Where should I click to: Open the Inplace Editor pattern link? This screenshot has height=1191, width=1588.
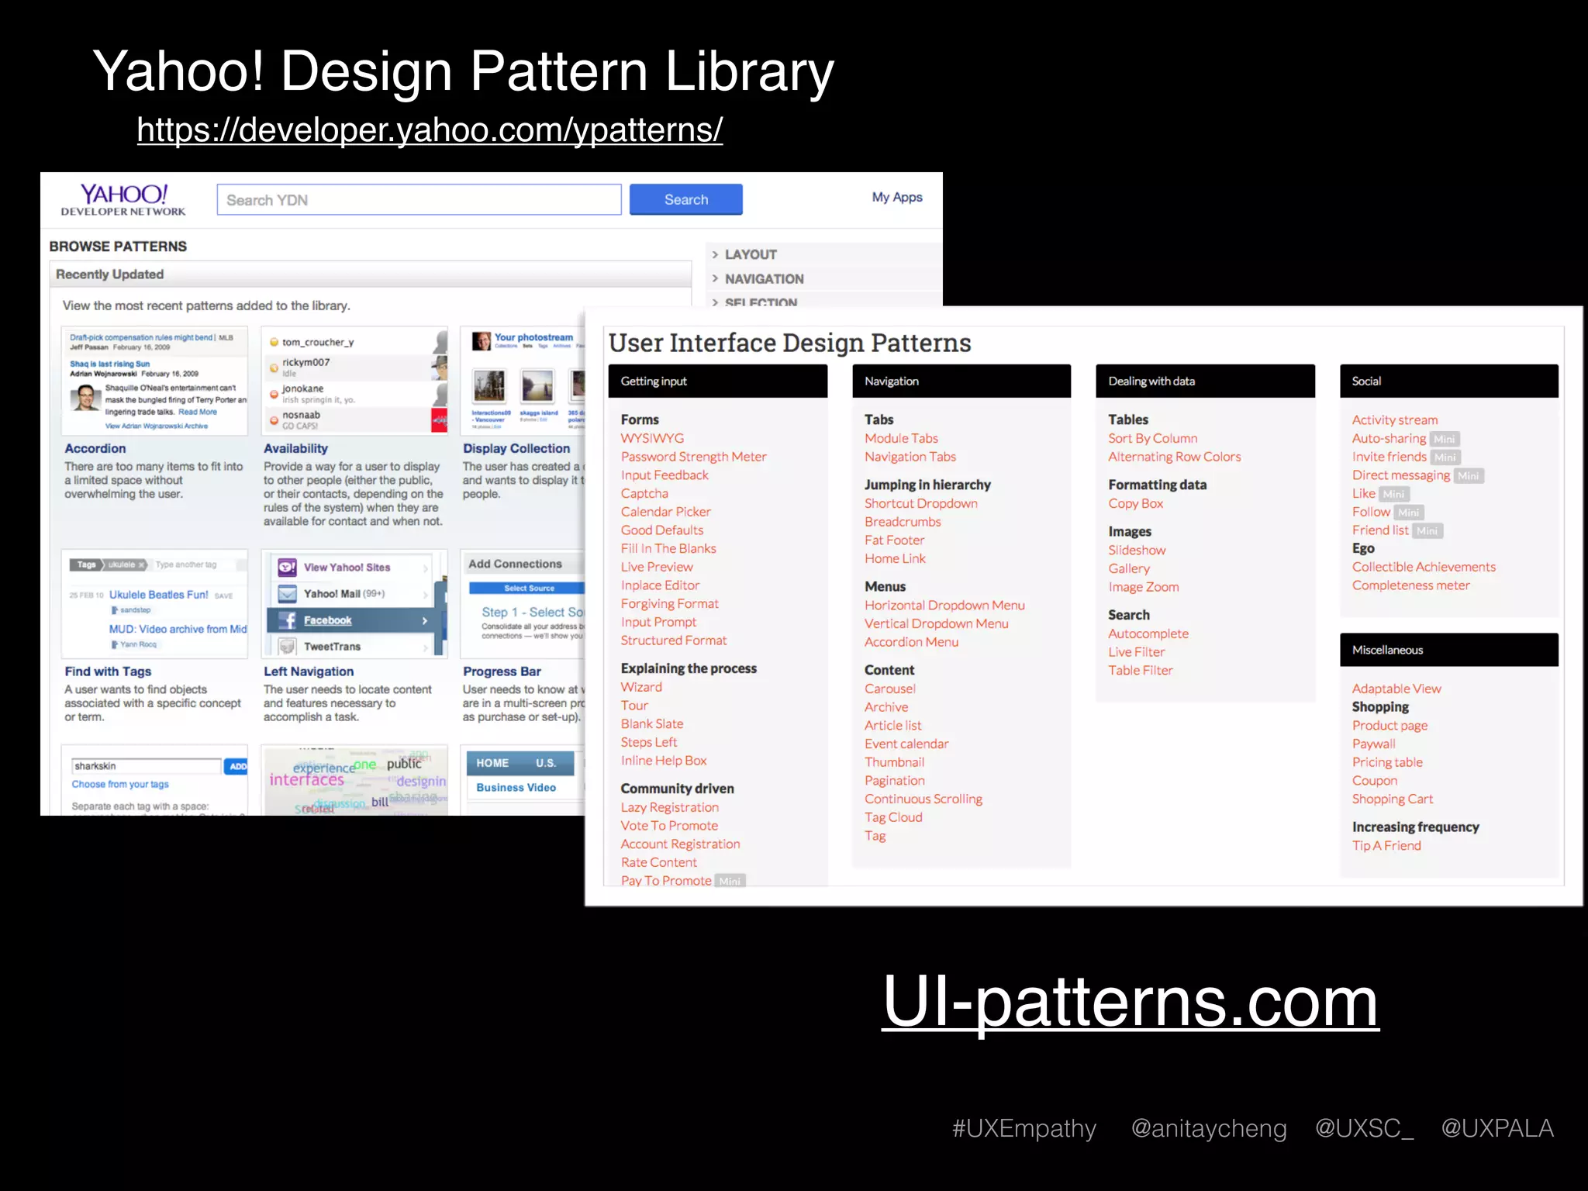click(x=660, y=585)
